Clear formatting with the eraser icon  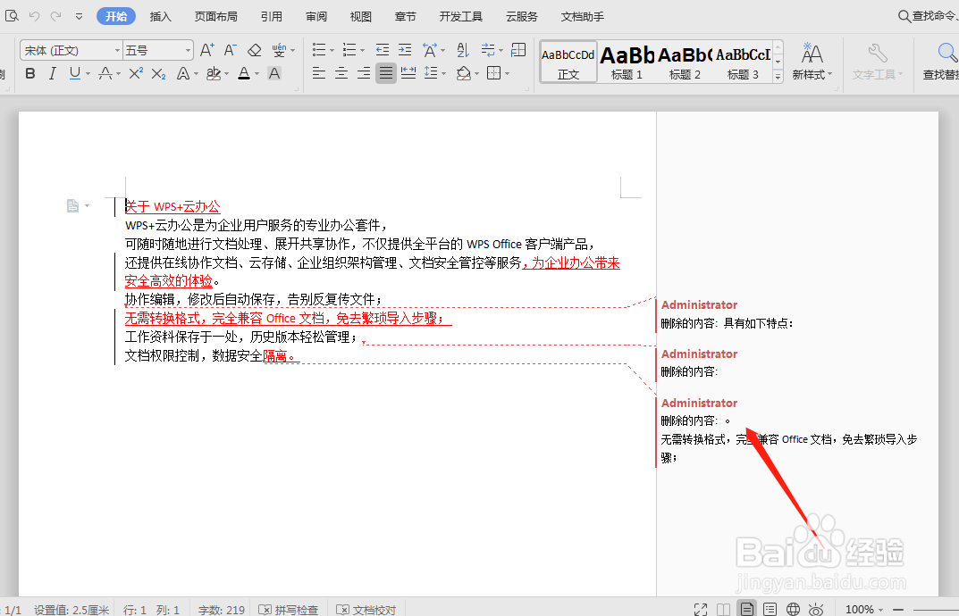pyautogui.click(x=254, y=50)
